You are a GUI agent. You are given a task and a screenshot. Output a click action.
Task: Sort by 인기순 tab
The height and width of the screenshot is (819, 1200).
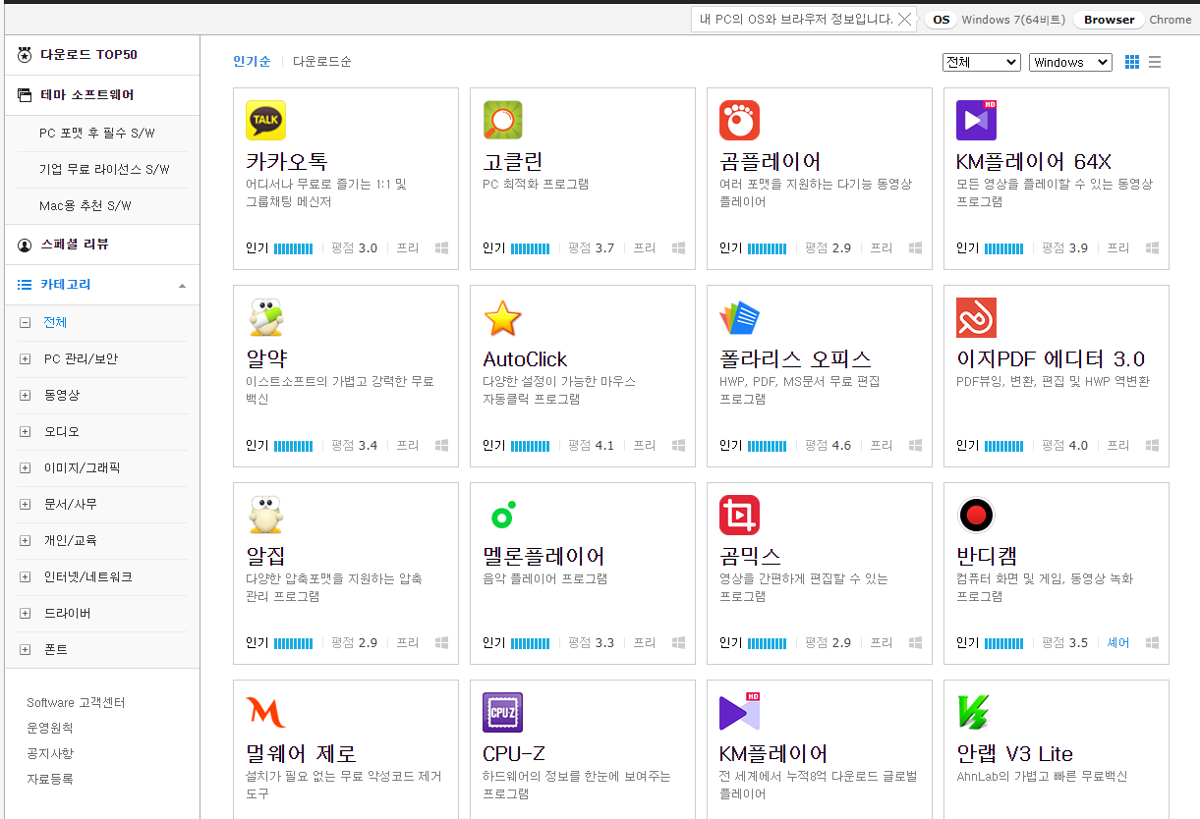[252, 62]
